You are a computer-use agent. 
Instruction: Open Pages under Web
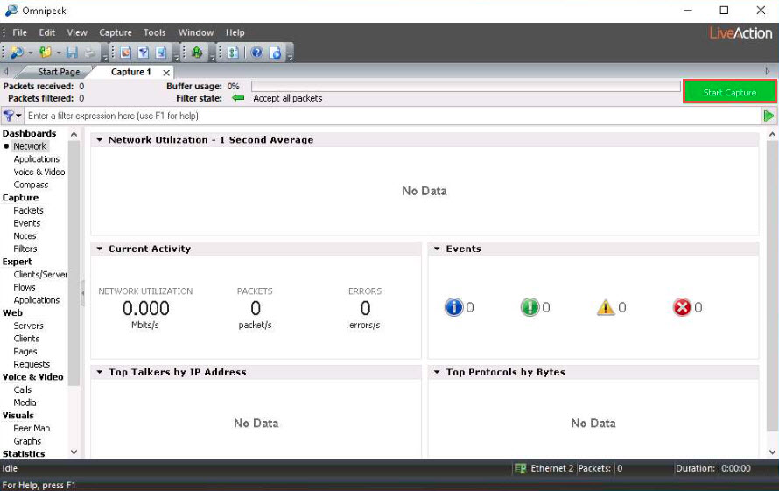(x=25, y=351)
